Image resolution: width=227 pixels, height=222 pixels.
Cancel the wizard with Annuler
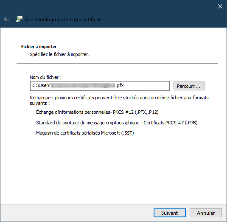point(206,213)
